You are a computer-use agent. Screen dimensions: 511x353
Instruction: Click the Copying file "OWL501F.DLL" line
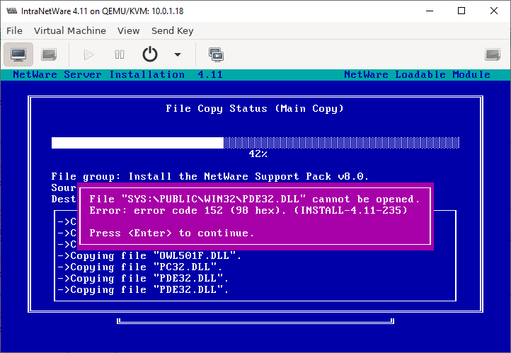(149, 255)
